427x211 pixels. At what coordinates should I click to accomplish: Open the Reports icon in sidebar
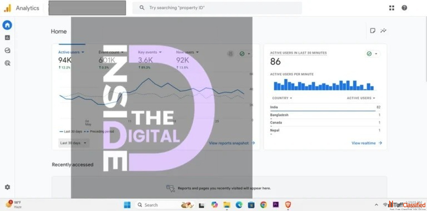(x=7, y=38)
